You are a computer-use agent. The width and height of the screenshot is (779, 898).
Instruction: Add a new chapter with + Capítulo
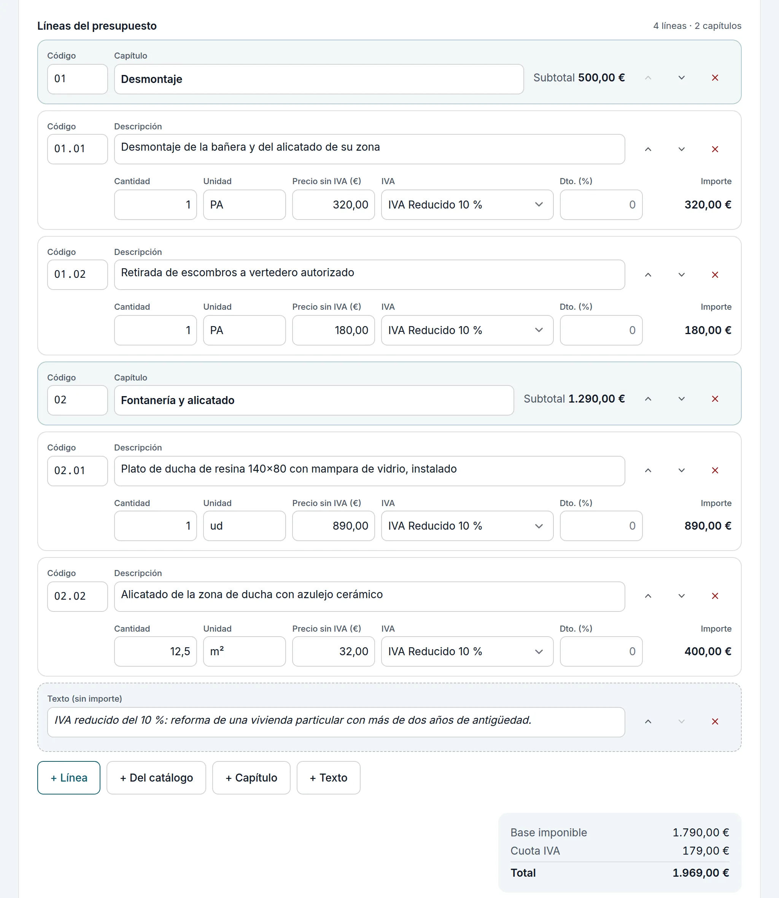coord(251,777)
